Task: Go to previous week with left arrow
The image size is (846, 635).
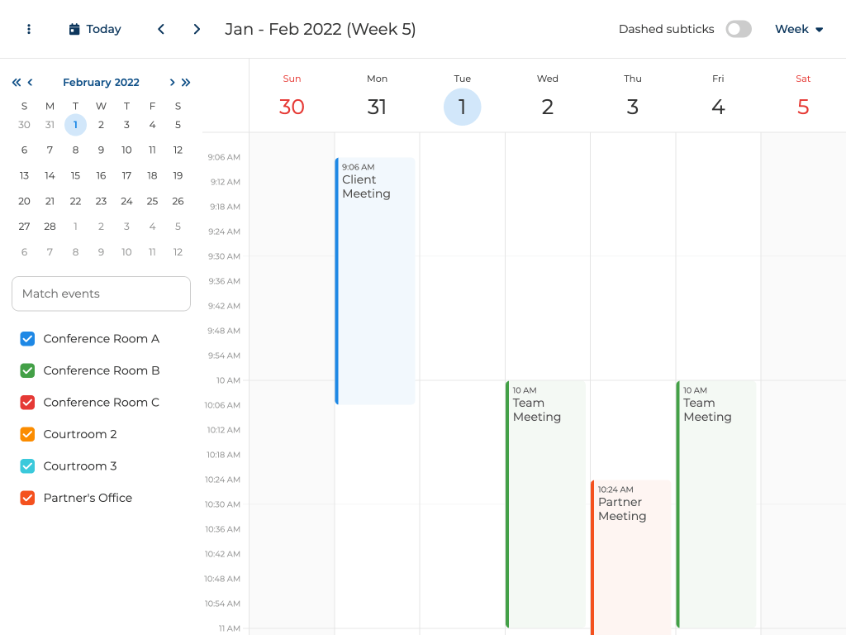Action: [x=161, y=29]
